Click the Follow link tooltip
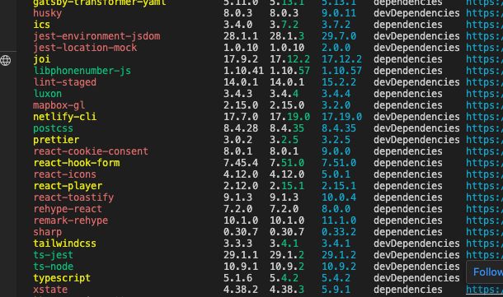 [x=485, y=272]
